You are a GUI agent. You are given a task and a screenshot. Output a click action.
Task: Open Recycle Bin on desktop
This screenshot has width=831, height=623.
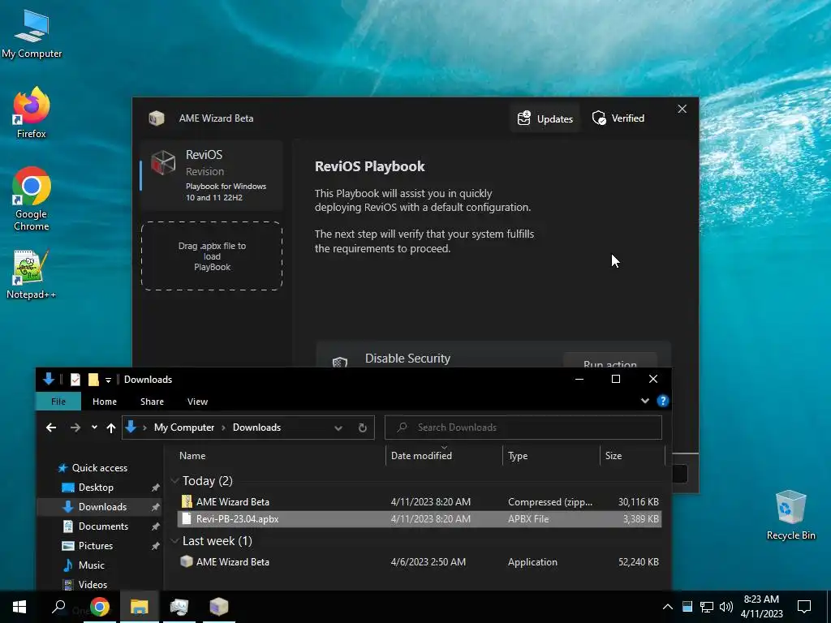790,515
